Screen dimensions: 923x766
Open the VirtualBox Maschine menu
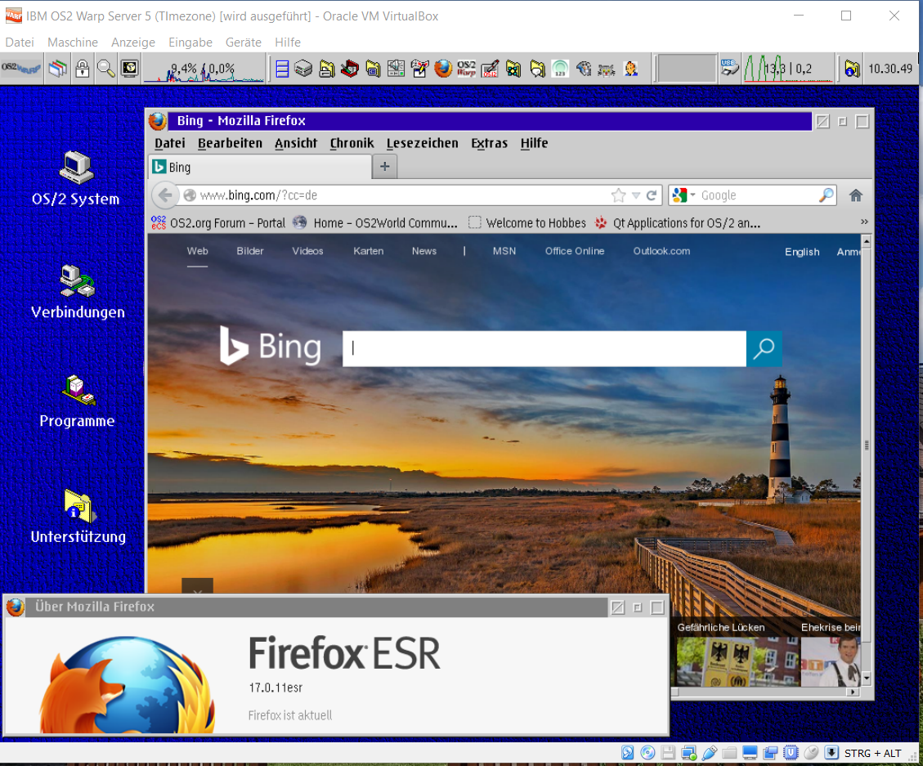(73, 43)
